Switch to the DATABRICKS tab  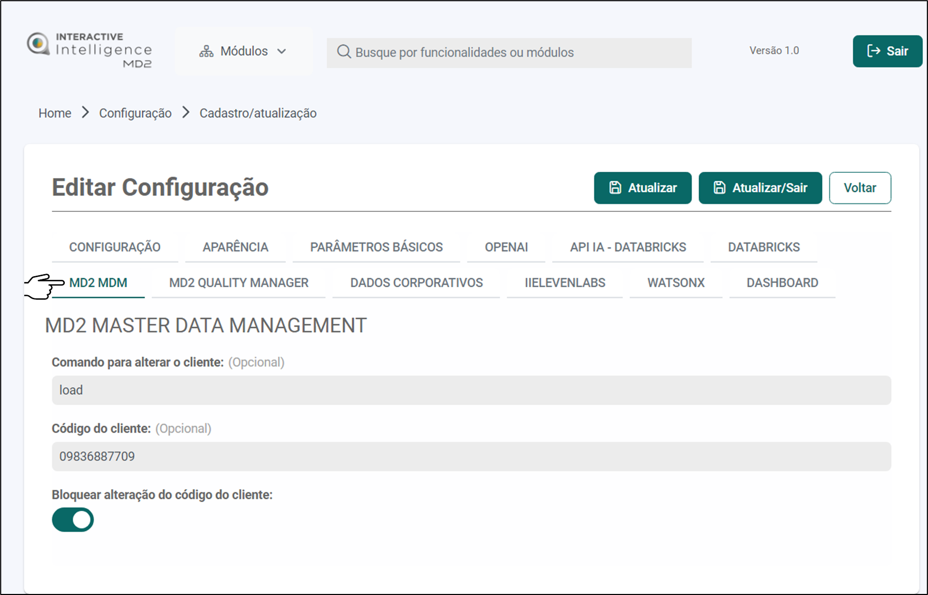[x=763, y=247]
